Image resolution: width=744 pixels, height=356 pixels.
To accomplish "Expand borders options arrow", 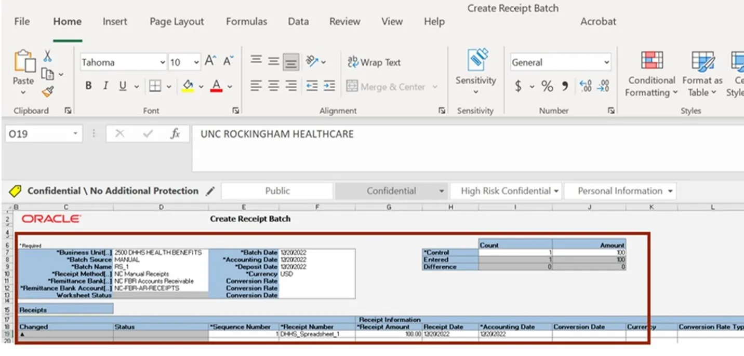I will [x=169, y=87].
